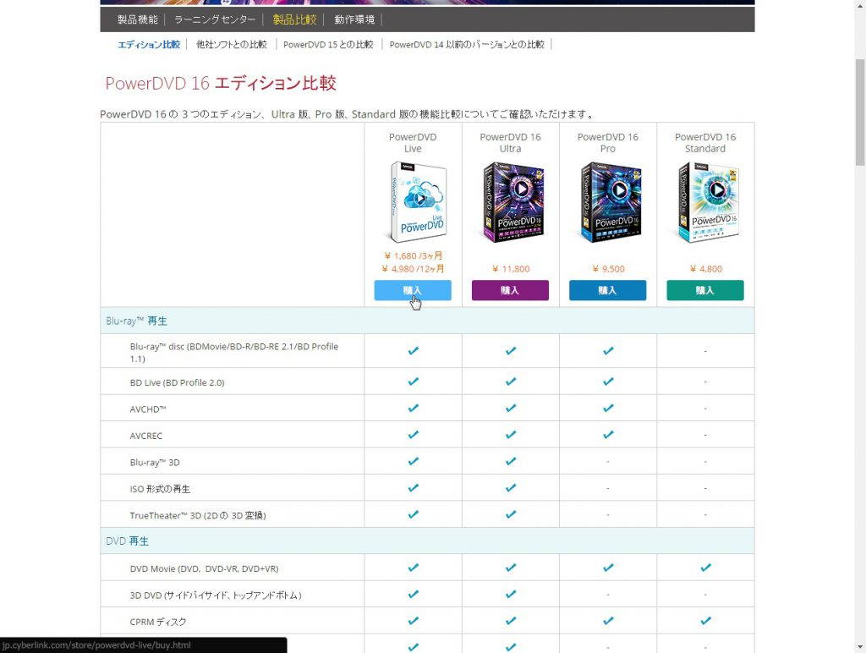The image size is (866, 653).
Task: Click the ¥ 4,800 Standard price
Action: click(x=706, y=269)
